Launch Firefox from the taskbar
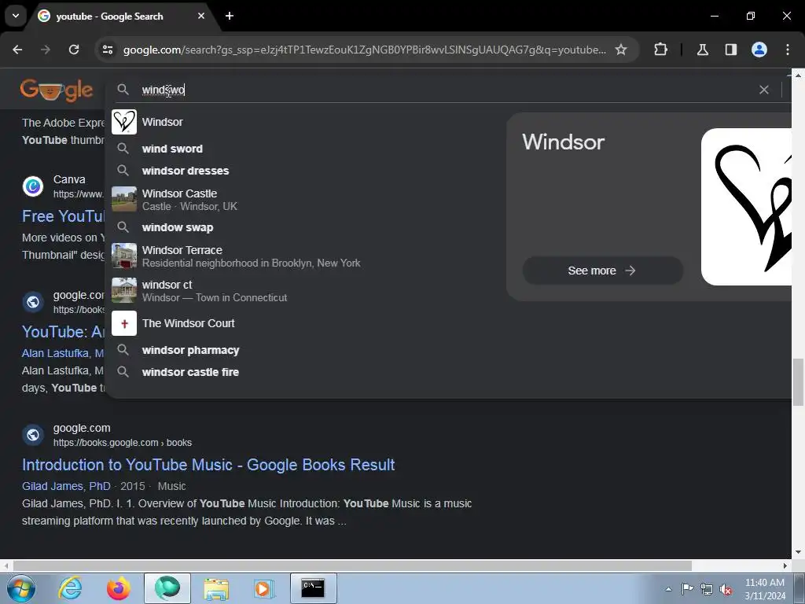 [x=119, y=588]
